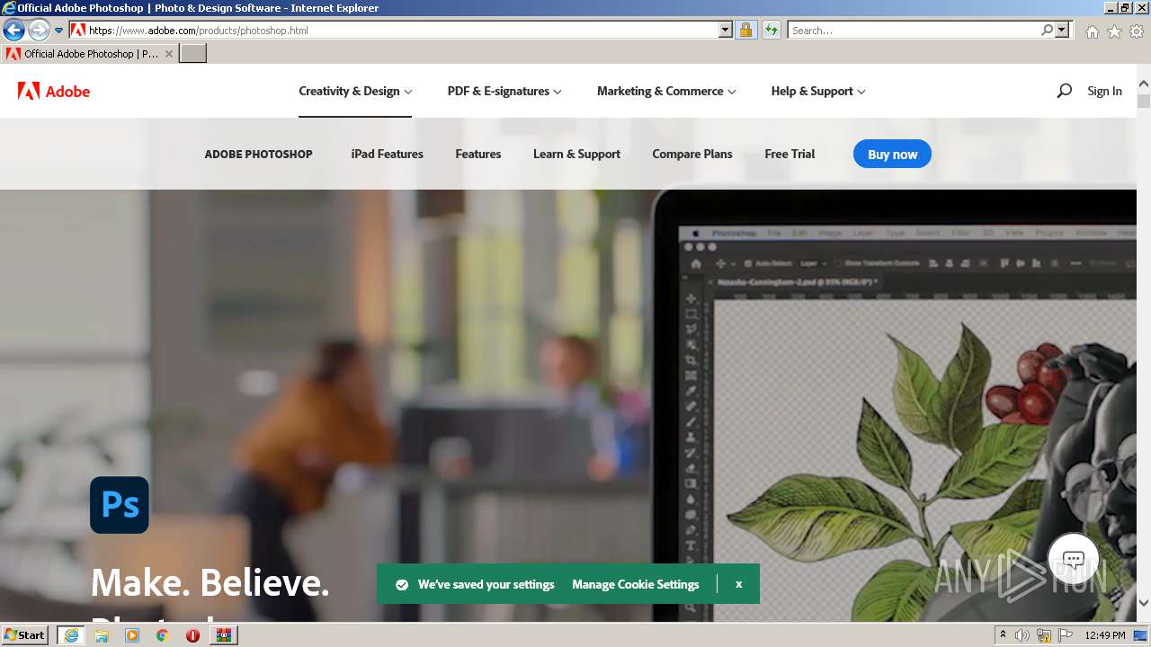This screenshot has width=1151, height=647.
Task: Close the Official Adobe Photoshop tab
Action: 169,54
